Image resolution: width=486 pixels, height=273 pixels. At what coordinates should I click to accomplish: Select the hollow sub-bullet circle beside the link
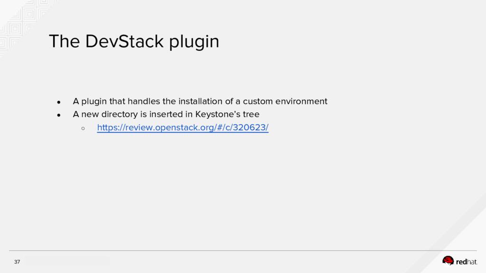coord(83,128)
